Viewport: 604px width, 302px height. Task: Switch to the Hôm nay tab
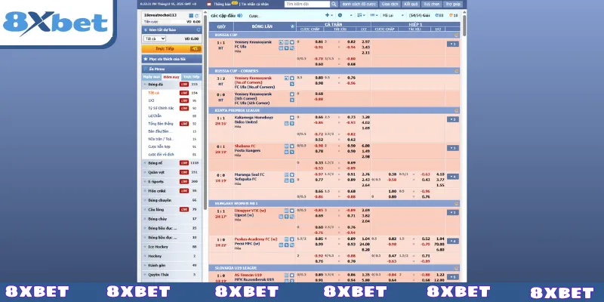[x=171, y=76]
